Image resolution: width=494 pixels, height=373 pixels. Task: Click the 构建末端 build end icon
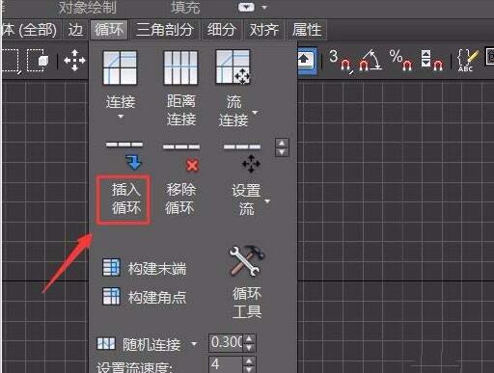(111, 267)
